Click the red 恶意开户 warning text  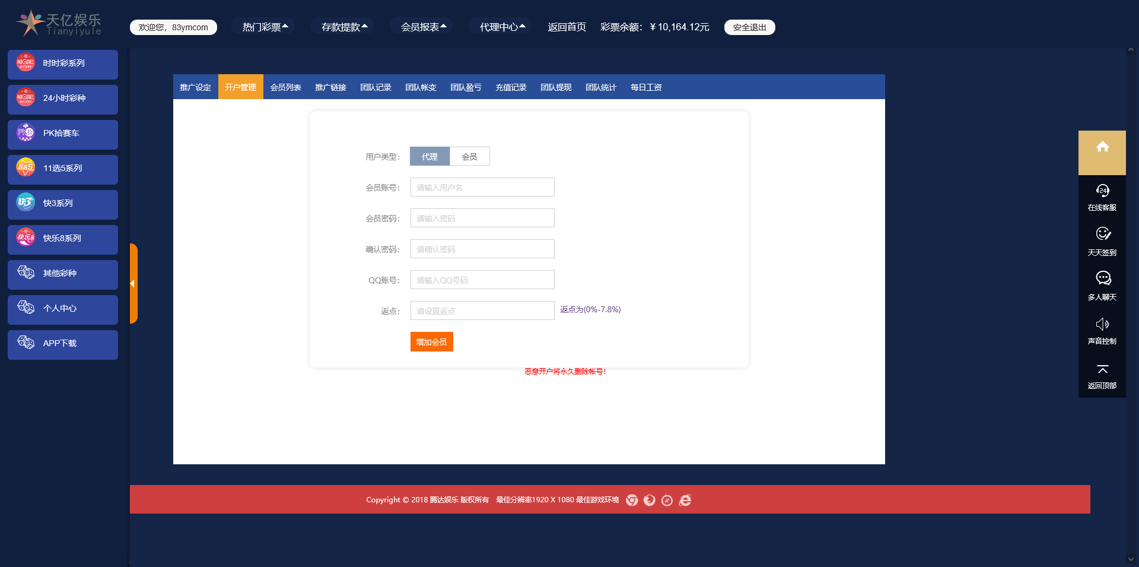(565, 371)
